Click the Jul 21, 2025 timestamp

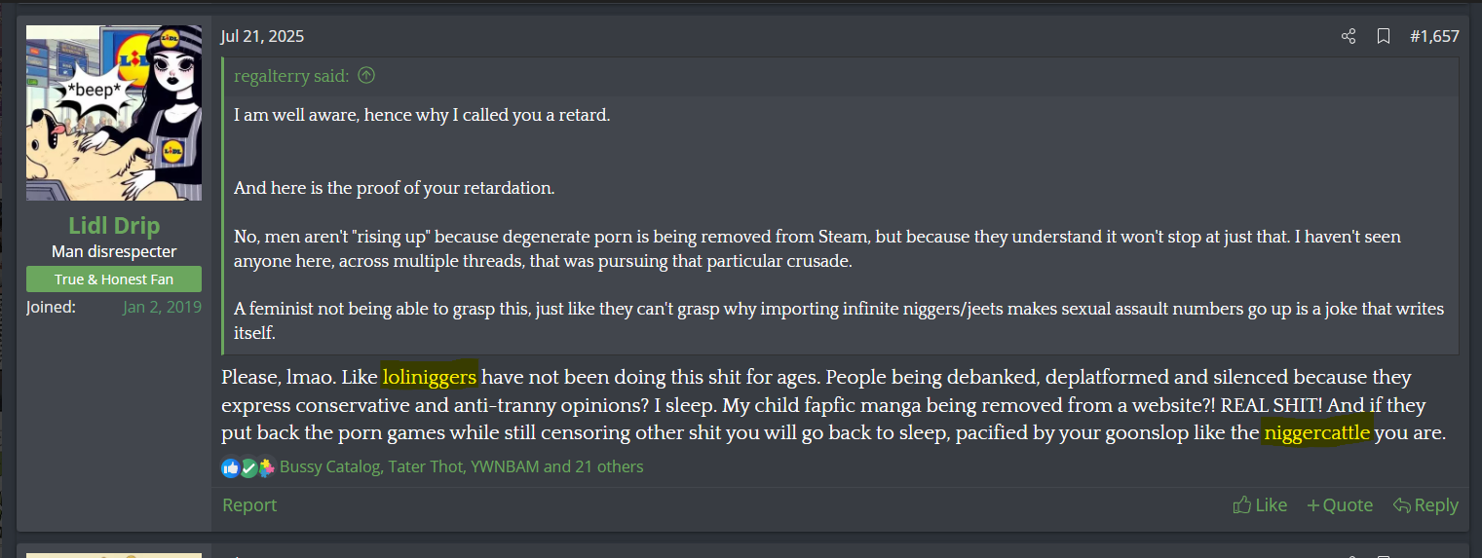pyautogui.click(x=262, y=36)
